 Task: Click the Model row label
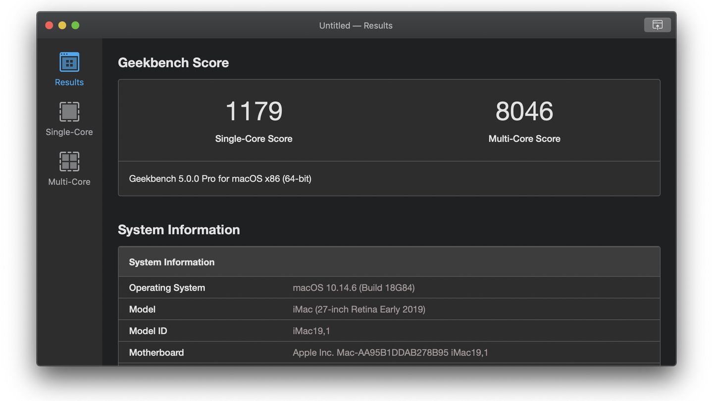click(x=142, y=309)
